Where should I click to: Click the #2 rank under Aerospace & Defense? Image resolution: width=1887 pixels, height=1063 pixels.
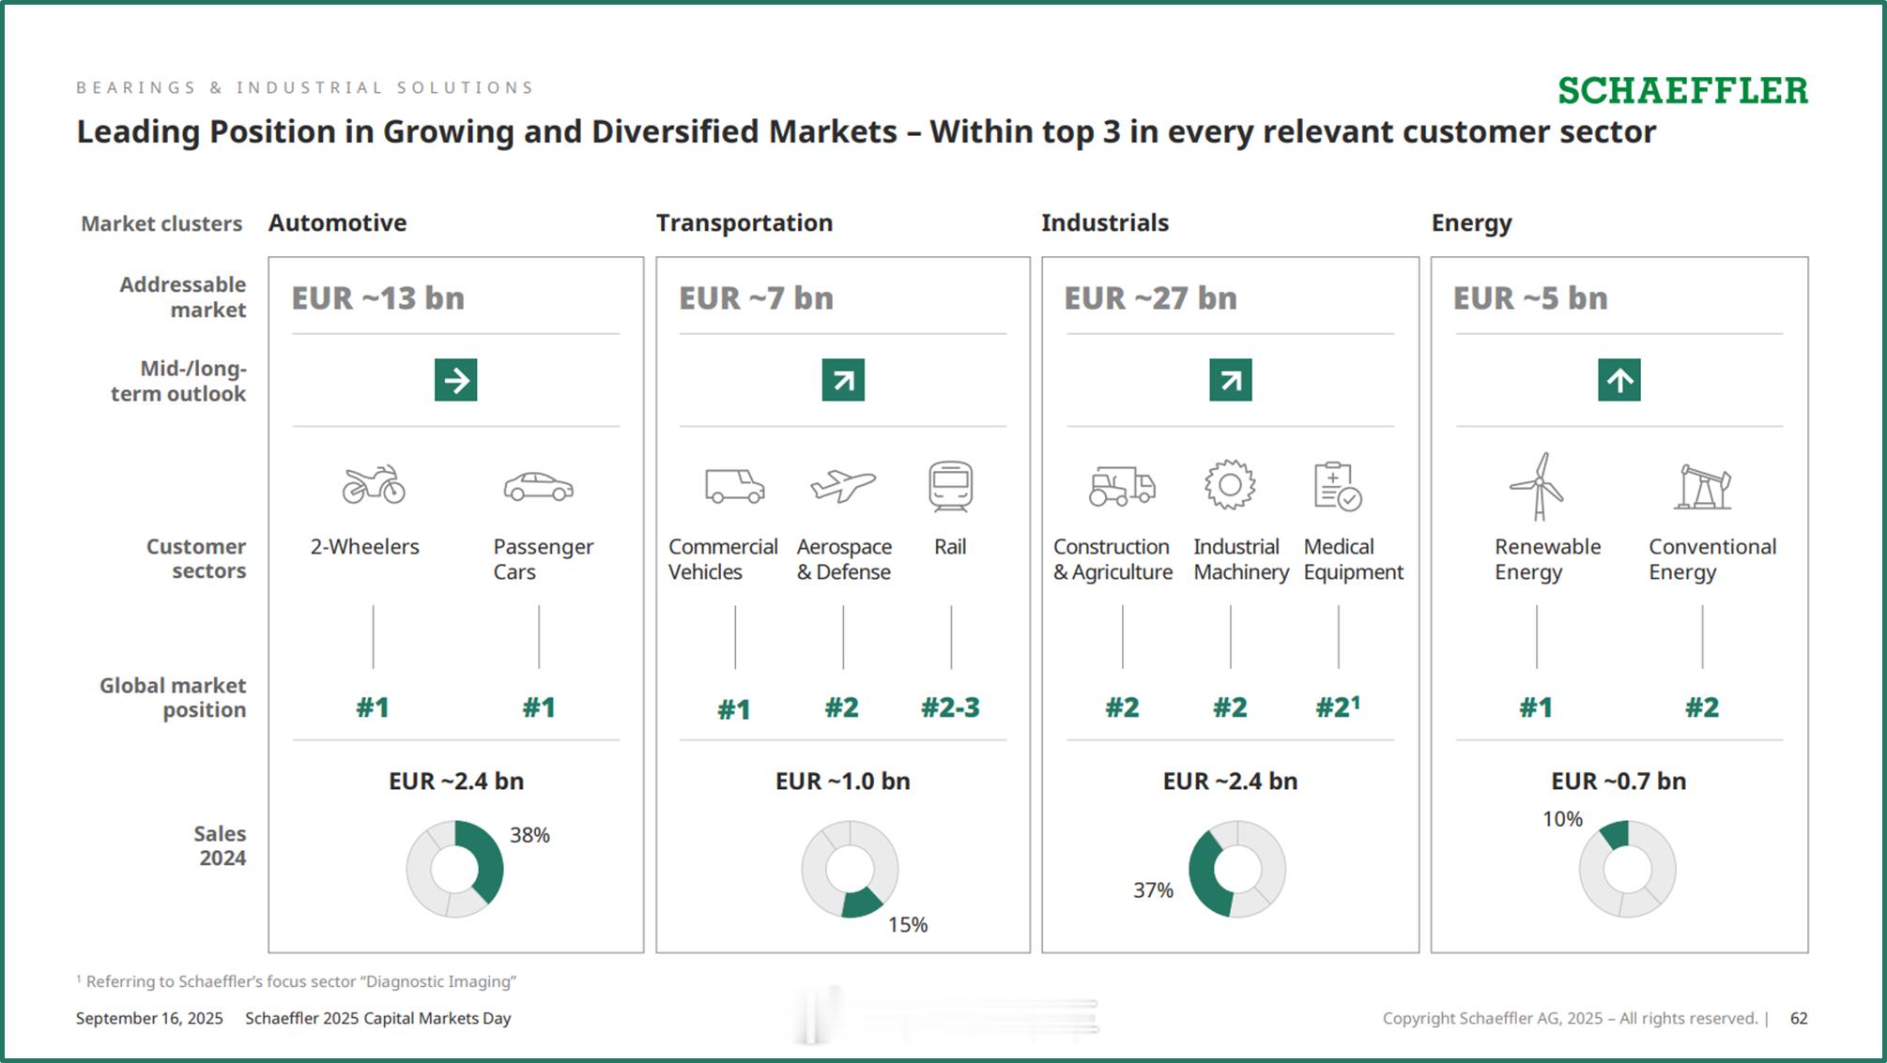tap(842, 707)
